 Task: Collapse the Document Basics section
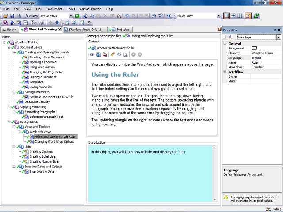(9, 47)
